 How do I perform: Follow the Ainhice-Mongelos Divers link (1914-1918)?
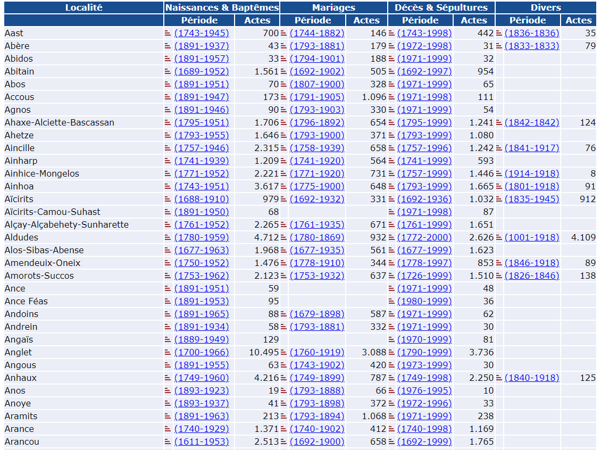[x=532, y=173]
